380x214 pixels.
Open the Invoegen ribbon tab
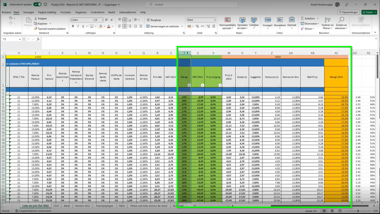(28, 12)
